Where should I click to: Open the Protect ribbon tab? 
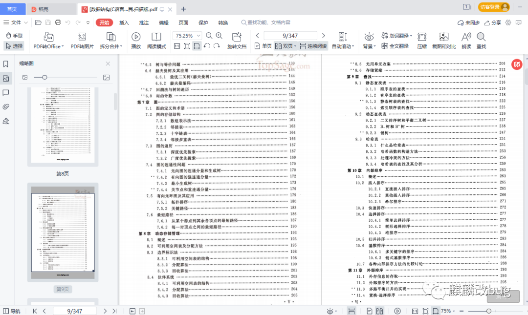click(203, 22)
